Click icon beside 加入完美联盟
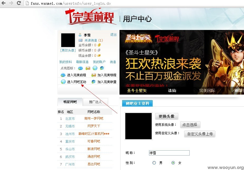Viewport: 244px width, 170px height. coord(94,82)
